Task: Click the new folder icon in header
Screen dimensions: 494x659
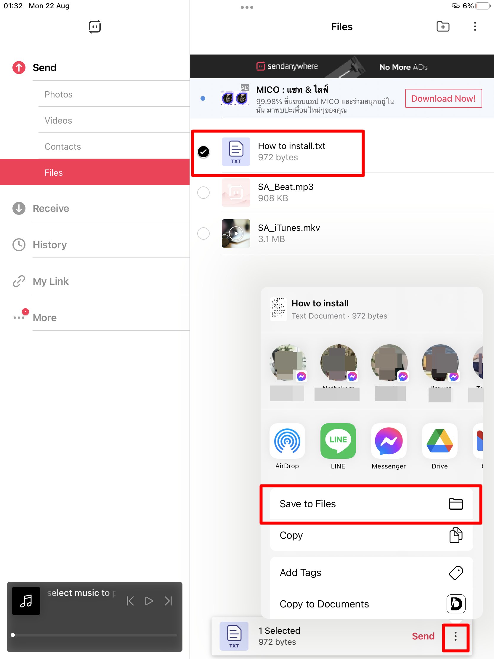Action: point(442,27)
